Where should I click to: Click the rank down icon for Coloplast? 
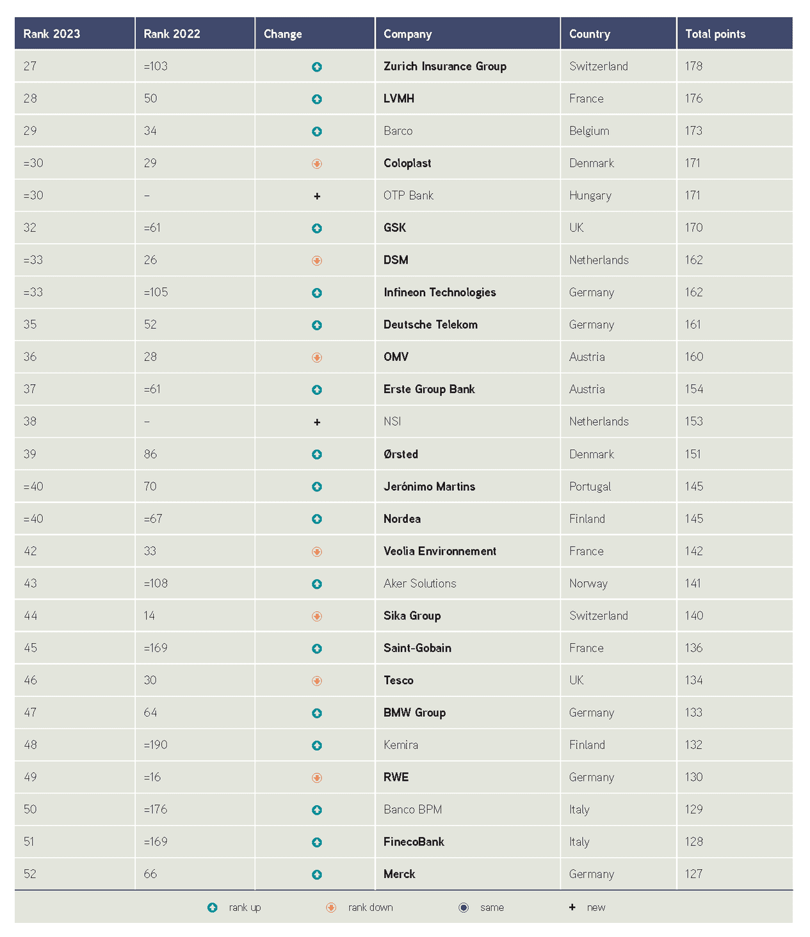click(x=317, y=164)
